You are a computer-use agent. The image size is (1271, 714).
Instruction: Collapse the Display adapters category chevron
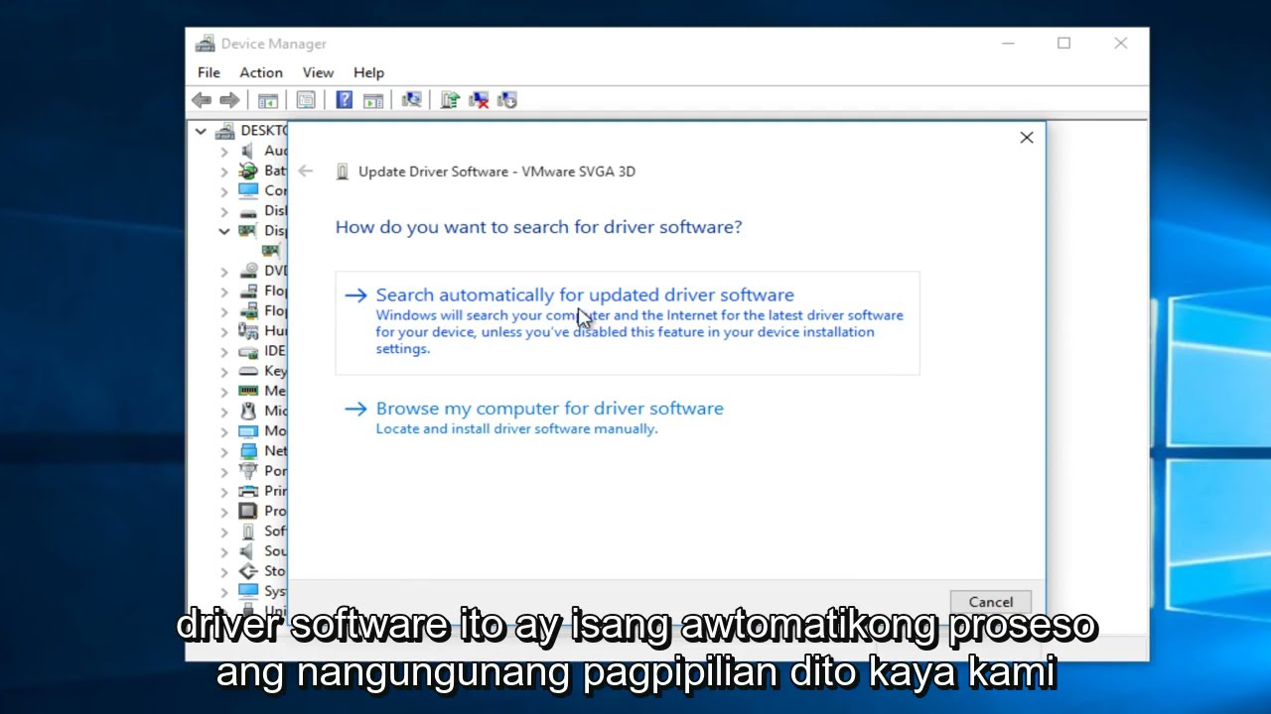224,231
